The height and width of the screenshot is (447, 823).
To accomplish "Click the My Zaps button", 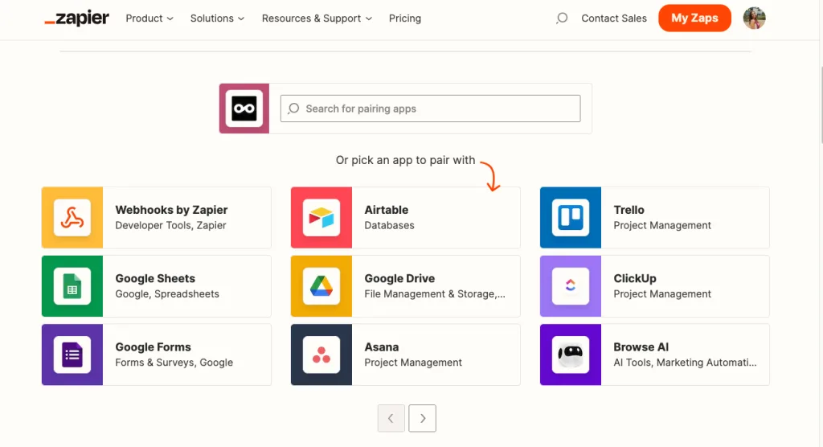I will click(694, 18).
